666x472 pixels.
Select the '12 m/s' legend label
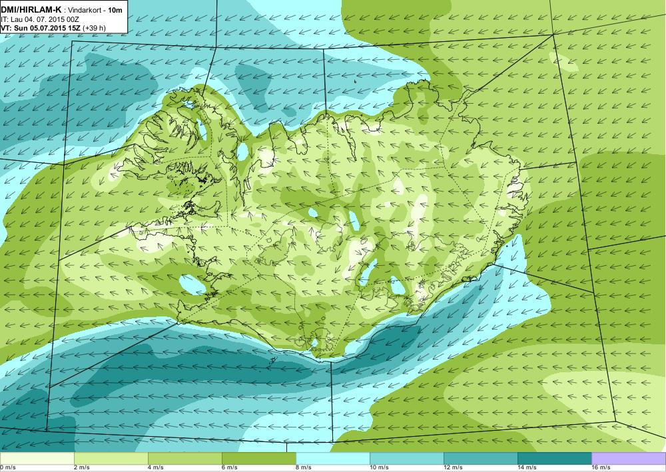click(x=453, y=468)
